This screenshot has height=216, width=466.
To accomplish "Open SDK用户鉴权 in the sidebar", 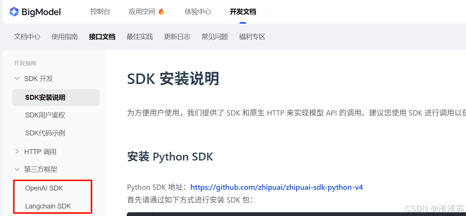I will (45, 115).
